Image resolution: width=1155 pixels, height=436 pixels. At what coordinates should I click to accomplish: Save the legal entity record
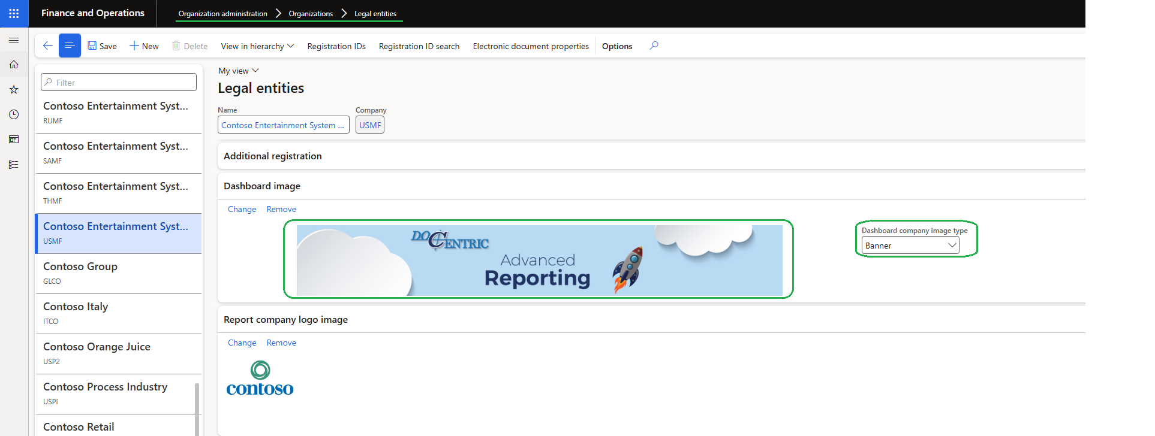coord(102,46)
